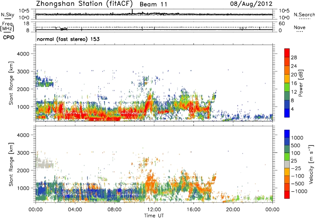The image size is (315, 218).
Task: Click the '08:00' time tick label
Action: 115,210
